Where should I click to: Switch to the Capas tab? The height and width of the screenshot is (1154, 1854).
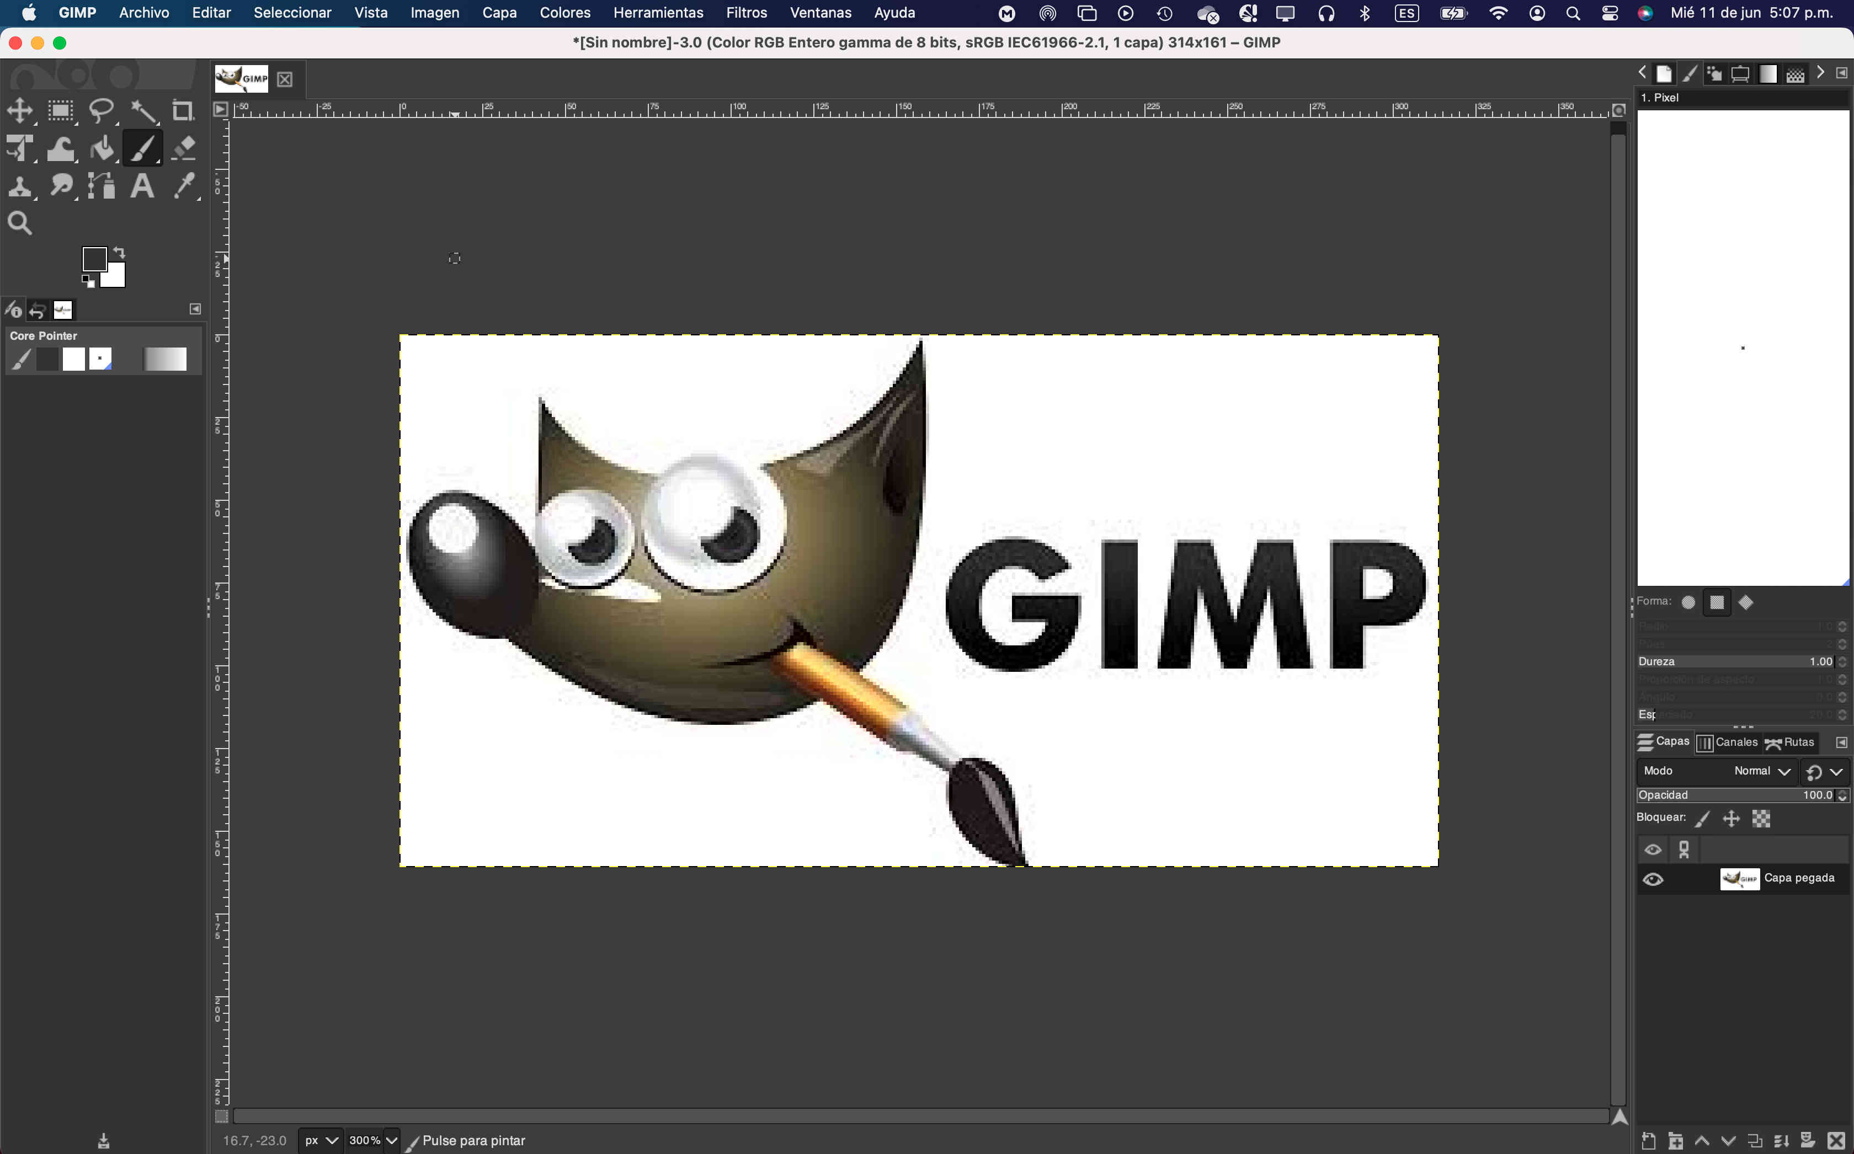coord(1664,742)
